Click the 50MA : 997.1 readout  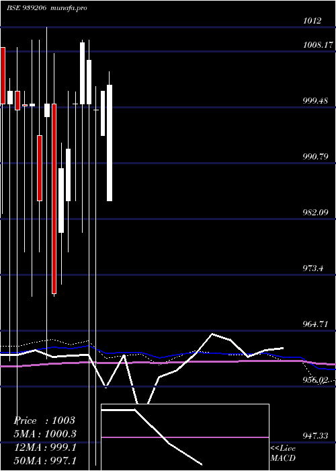click(x=45, y=460)
